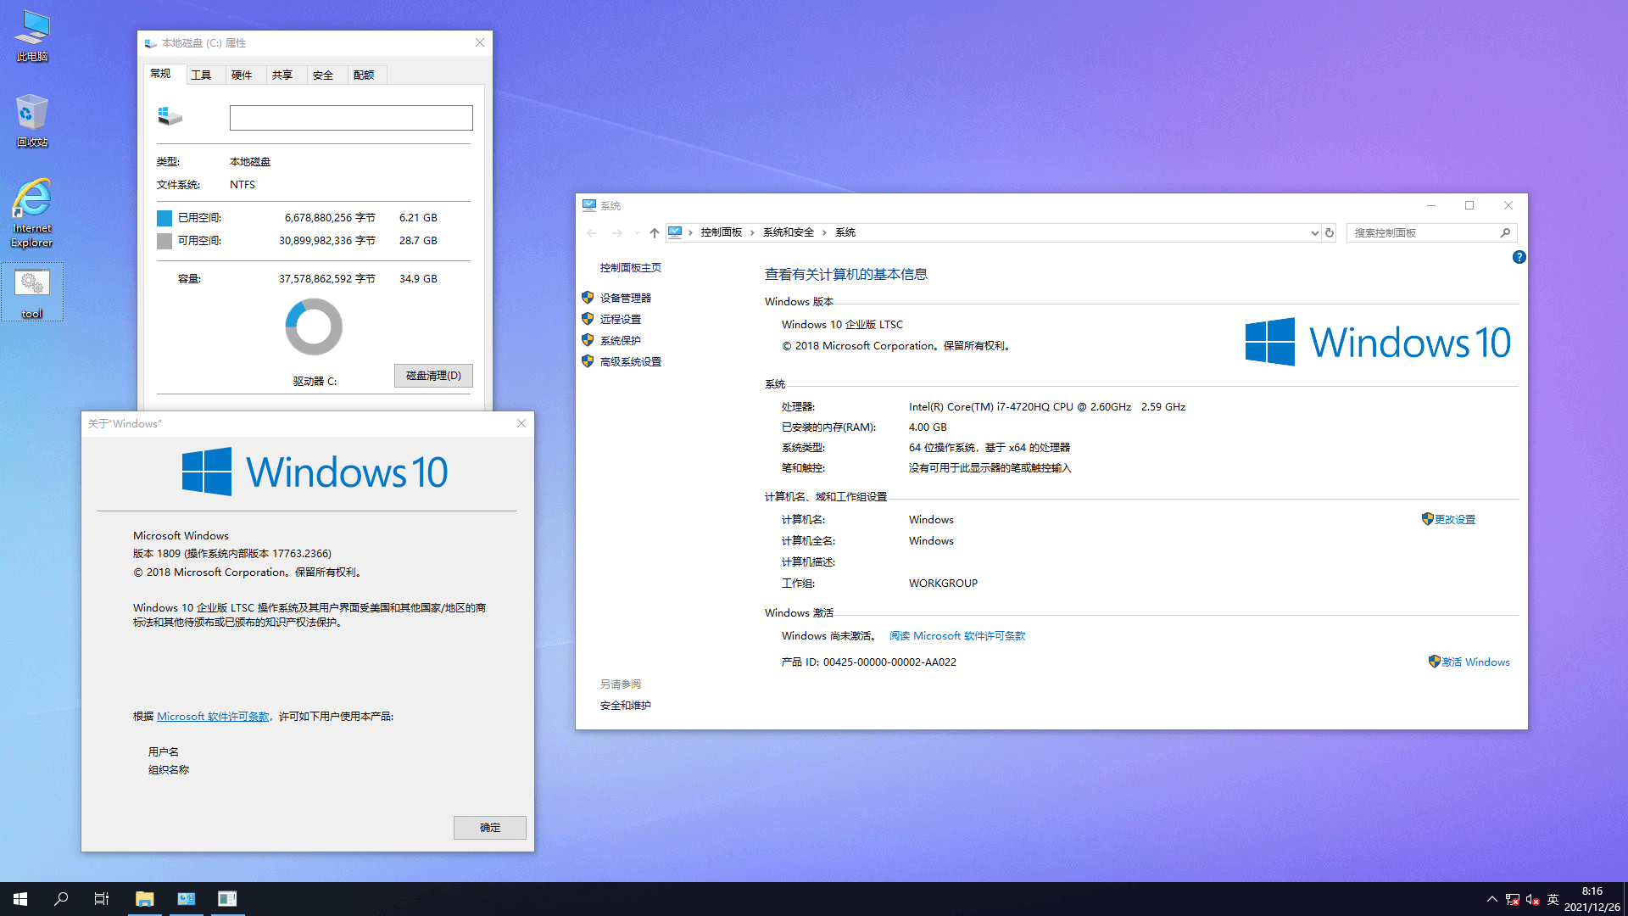Switch to 共享 tab in disk properties
This screenshot has height=916, width=1628.
tap(286, 75)
